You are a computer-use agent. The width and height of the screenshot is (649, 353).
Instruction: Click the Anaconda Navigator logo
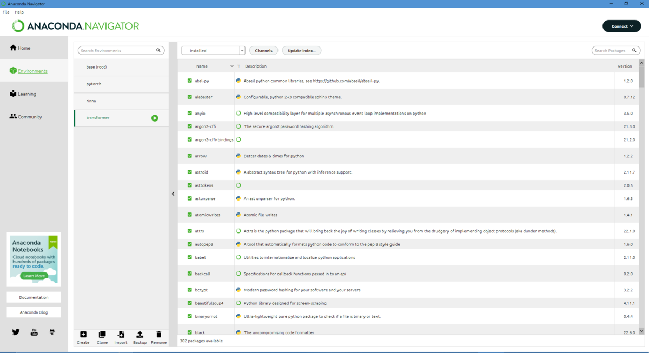coord(76,26)
